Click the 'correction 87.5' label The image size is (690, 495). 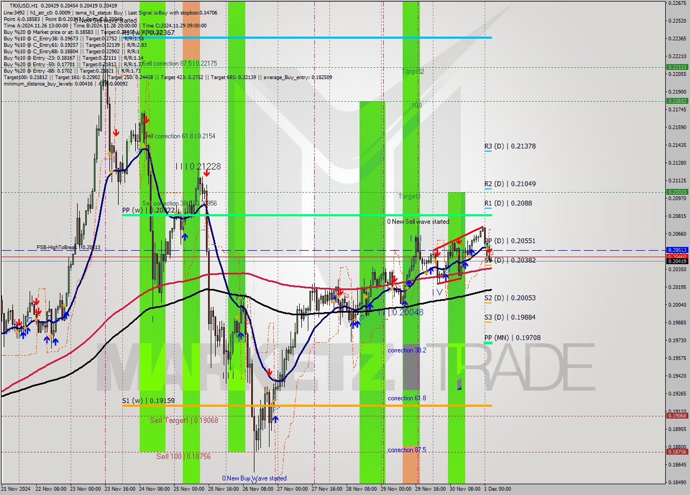(x=407, y=450)
